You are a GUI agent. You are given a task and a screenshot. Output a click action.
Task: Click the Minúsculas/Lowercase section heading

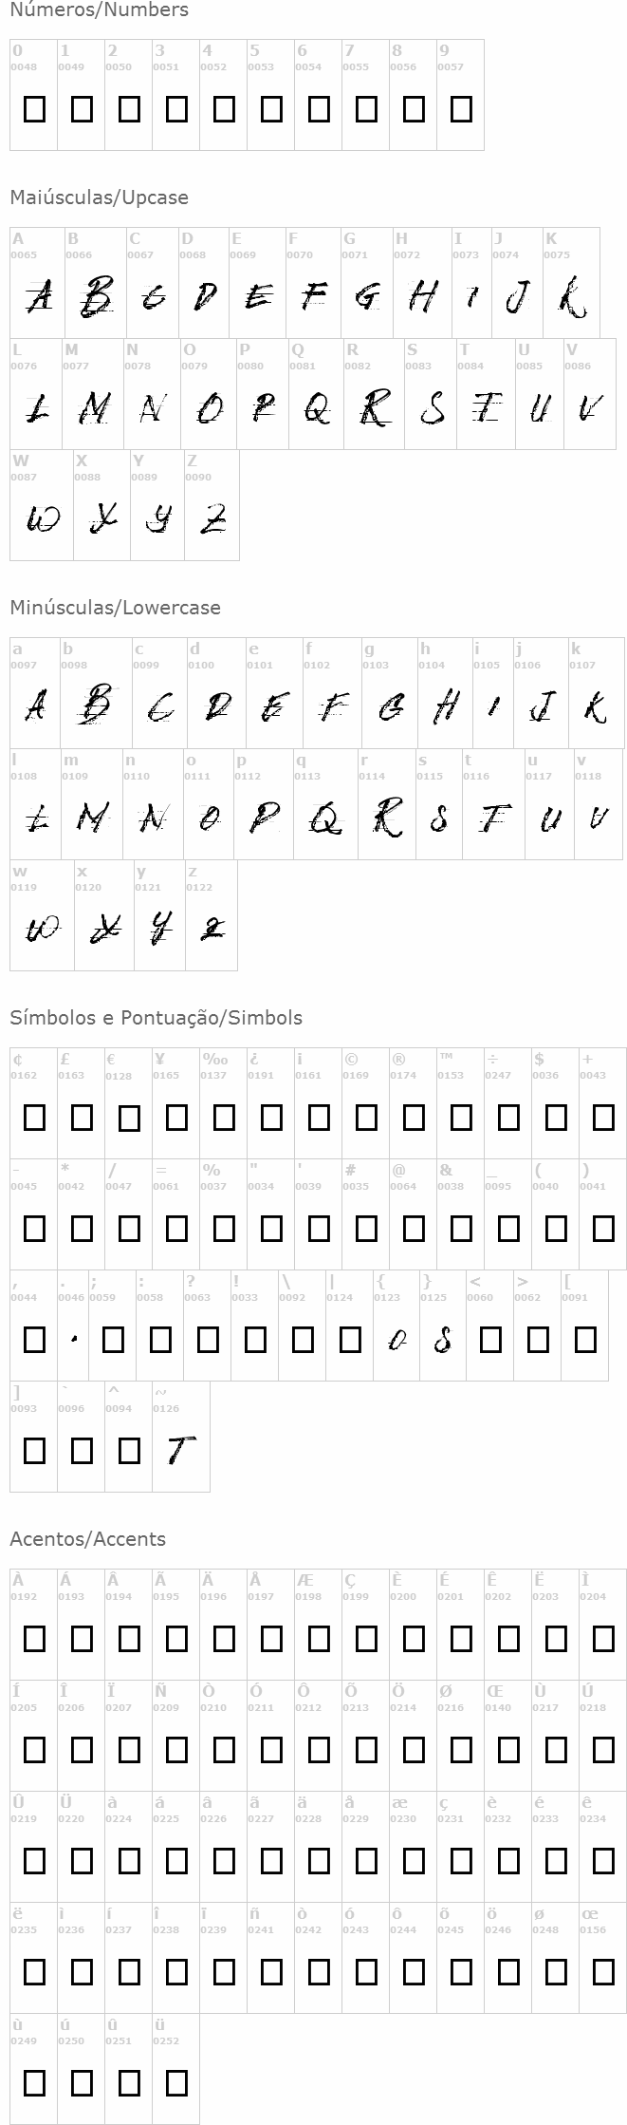click(x=115, y=608)
